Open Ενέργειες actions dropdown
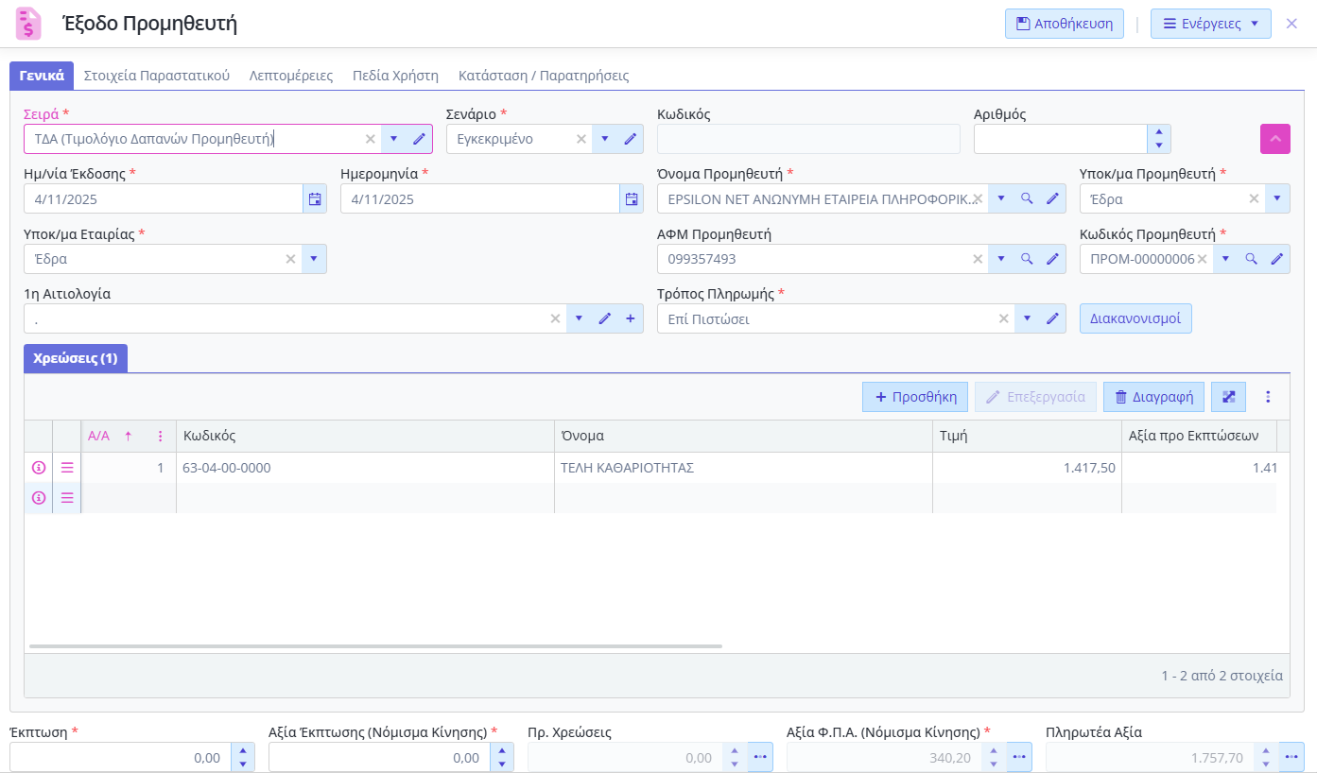 [x=1210, y=24]
